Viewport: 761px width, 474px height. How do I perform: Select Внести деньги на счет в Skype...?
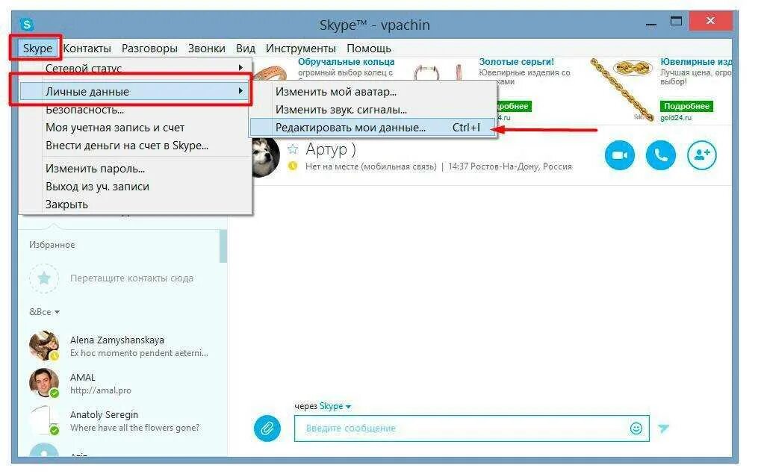pyautogui.click(x=135, y=146)
